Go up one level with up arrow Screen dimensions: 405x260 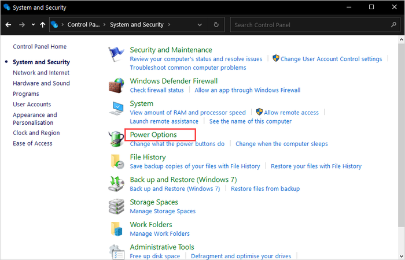[43, 25]
